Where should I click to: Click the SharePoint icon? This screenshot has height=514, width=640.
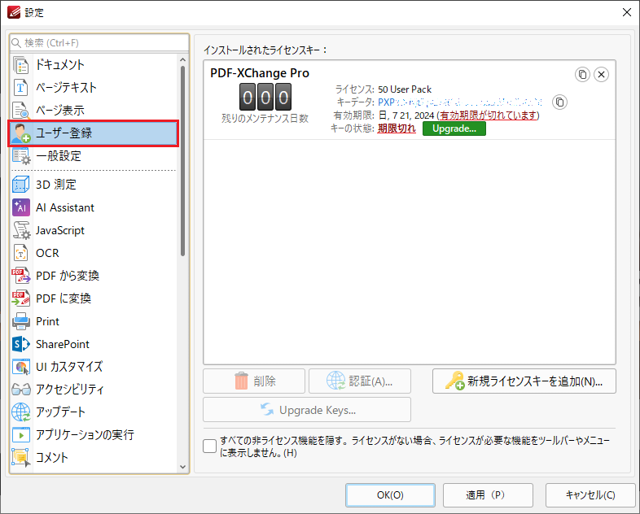(21, 344)
